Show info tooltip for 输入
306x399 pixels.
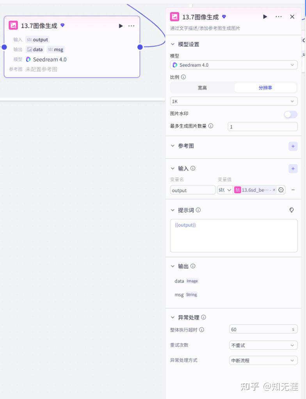[193, 168]
